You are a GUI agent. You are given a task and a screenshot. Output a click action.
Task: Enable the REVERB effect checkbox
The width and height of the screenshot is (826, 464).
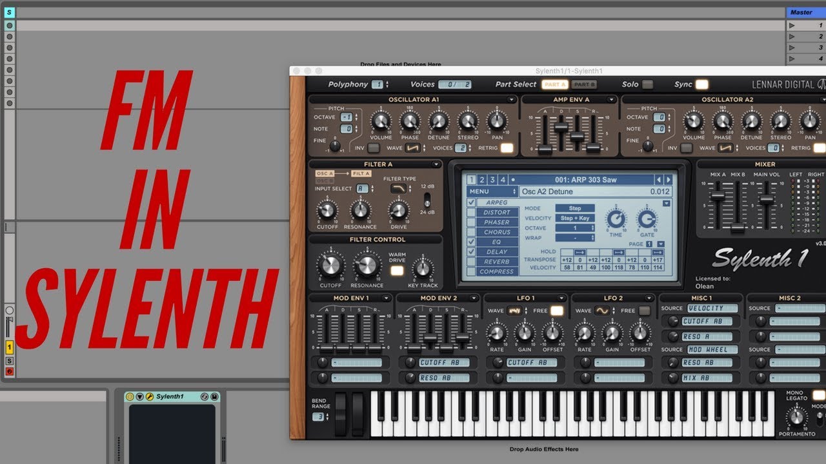tap(471, 261)
